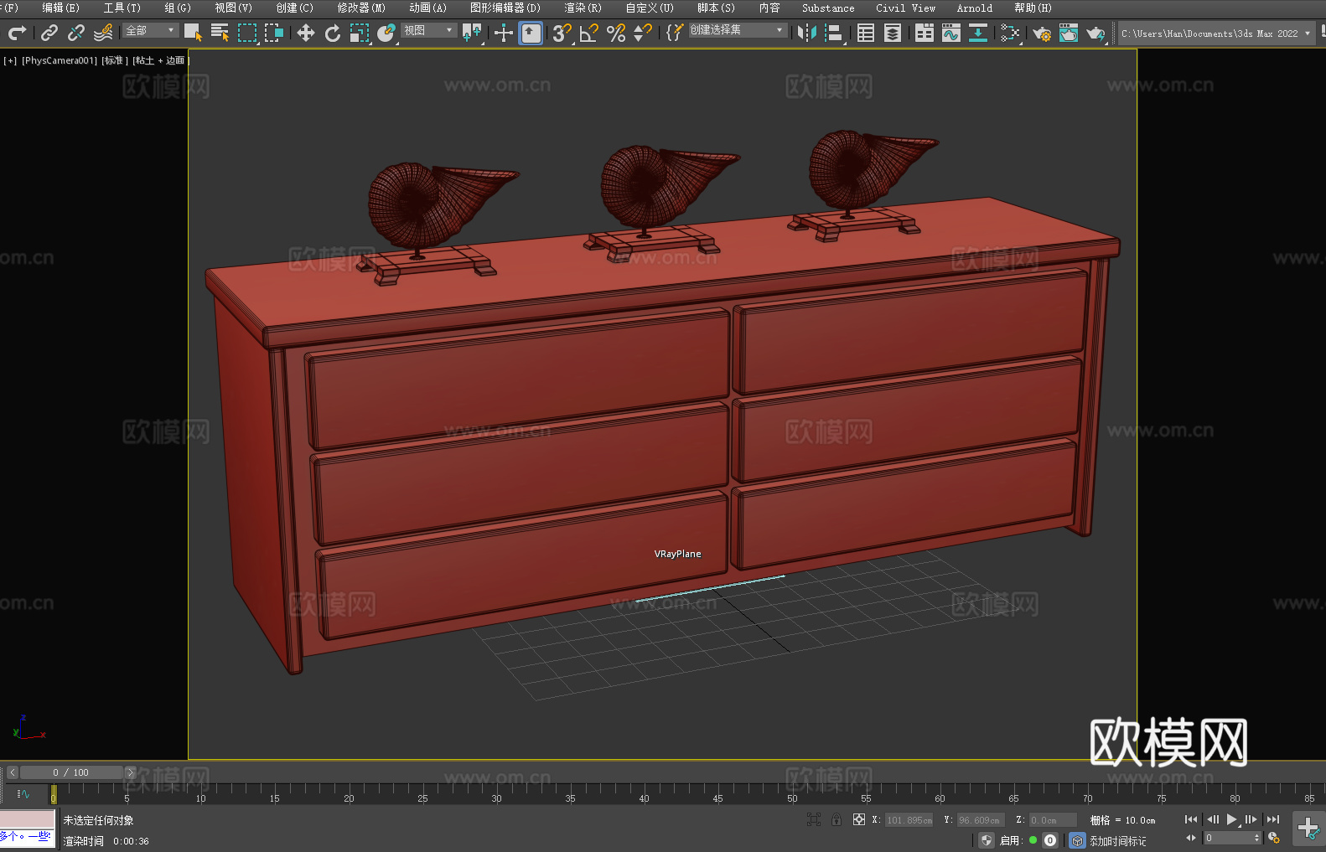Open Render Setup teapot with gear
This screenshot has height=852, width=1326.
pyautogui.click(x=1042, y=33)
